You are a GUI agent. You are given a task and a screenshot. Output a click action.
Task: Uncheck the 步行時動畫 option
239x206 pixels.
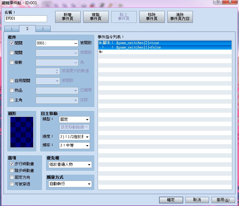(x=12, y=164)
